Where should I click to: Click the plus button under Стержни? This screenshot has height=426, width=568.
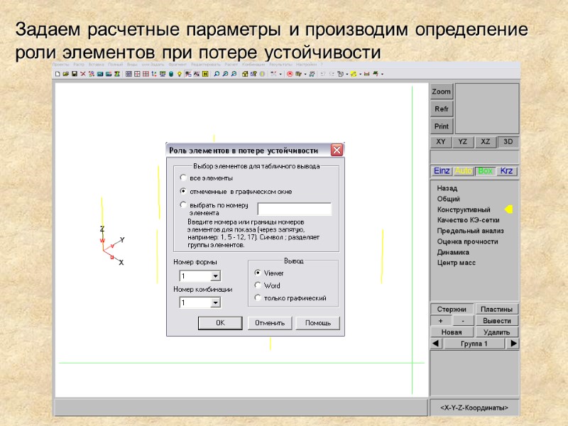click(440, 321)
